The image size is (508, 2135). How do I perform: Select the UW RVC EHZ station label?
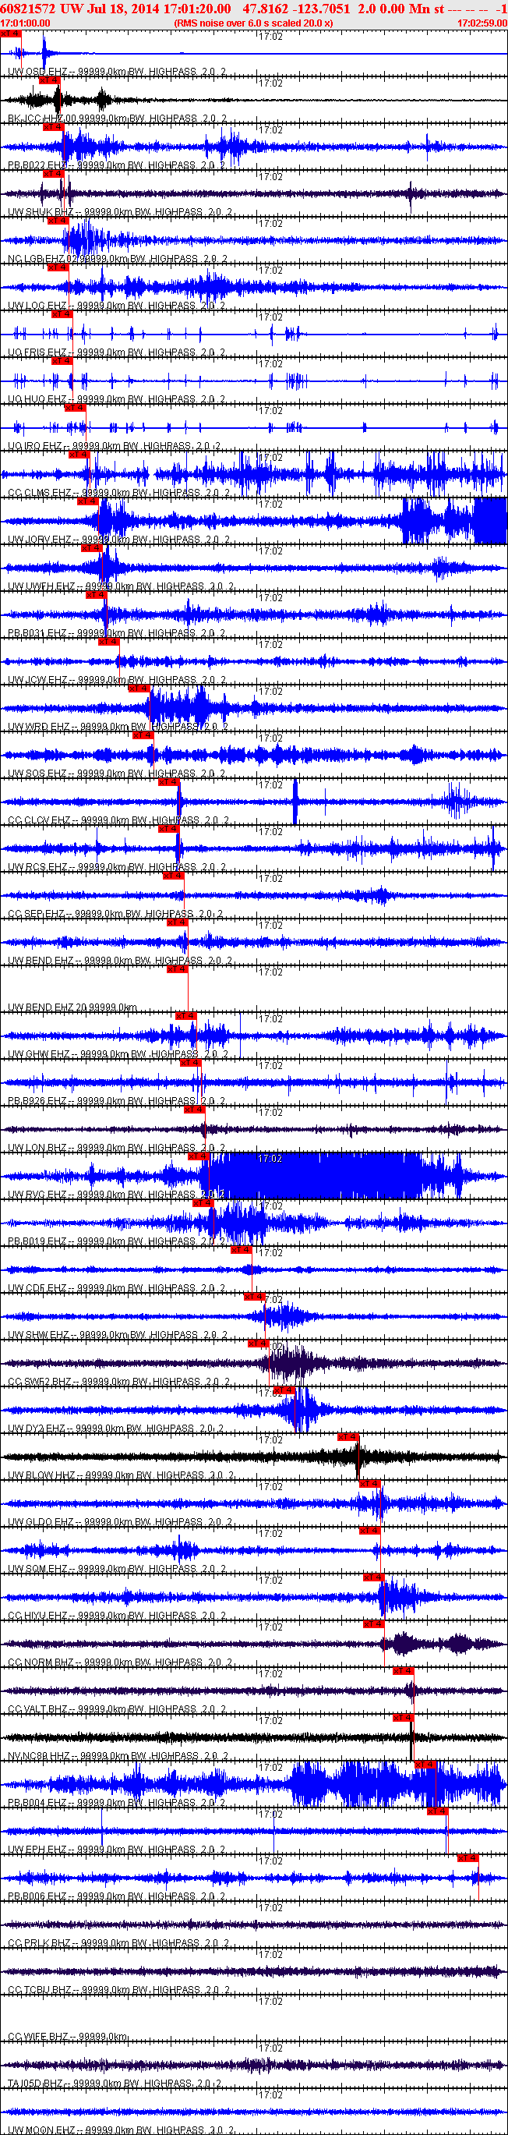(x=116, y=1195)
